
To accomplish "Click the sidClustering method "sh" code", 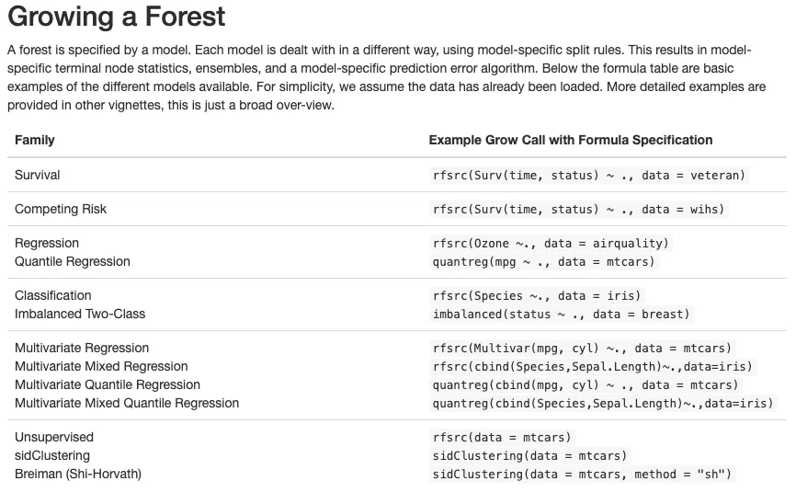I will click(582, 474).
